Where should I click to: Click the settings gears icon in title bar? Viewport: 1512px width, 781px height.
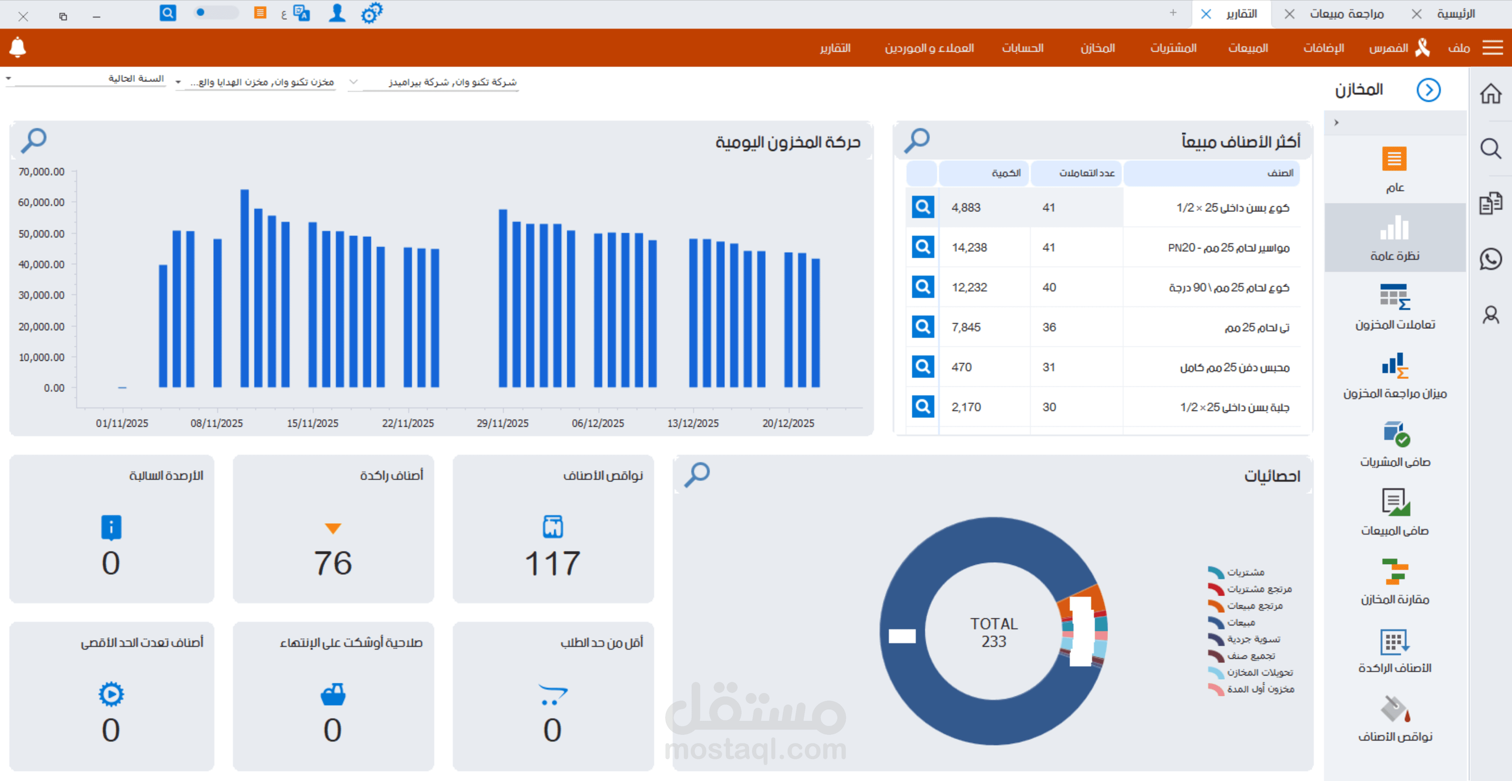tap(372, 13)
